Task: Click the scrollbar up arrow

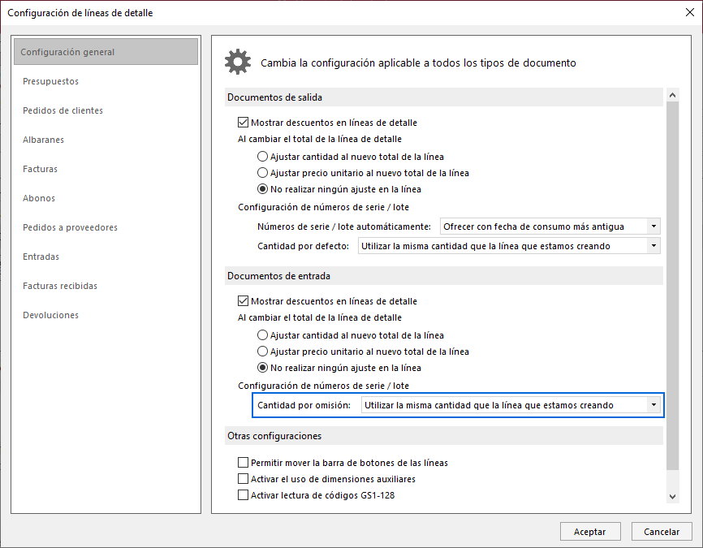Action: (x=672, y=95)
